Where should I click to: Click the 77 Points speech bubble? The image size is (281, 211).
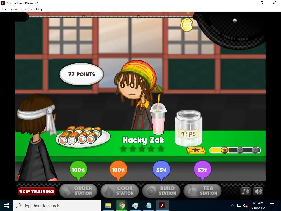tap(82, 74)
